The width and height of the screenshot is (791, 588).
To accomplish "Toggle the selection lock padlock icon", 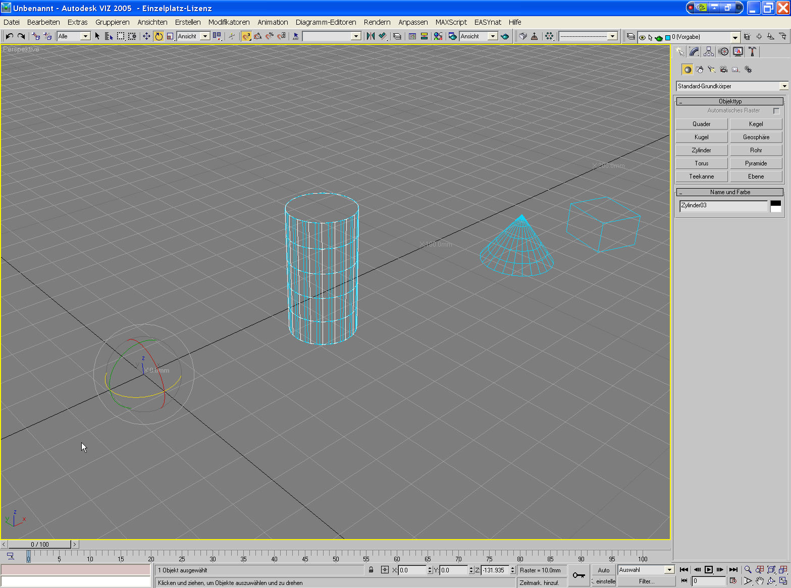I will 371,570.
